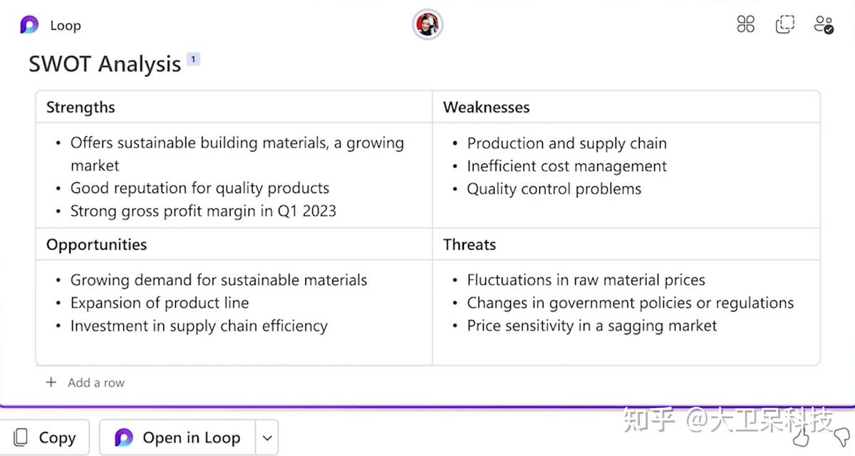
Task: Open the four-square component apps icon
Action: [745, 24]
